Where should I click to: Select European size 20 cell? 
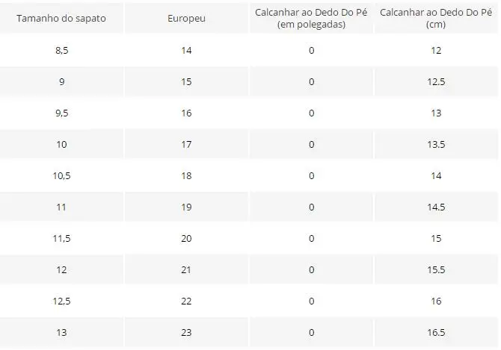point(186,239)
